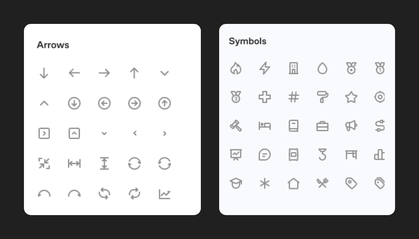Click the collapse arrows inward icon
Screen dimensions: 419x239
[44, 164]
